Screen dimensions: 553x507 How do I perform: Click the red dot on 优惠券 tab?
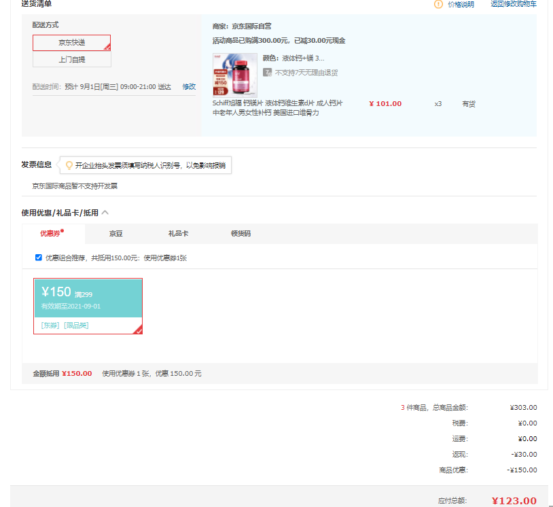click(x=63, y=231)
